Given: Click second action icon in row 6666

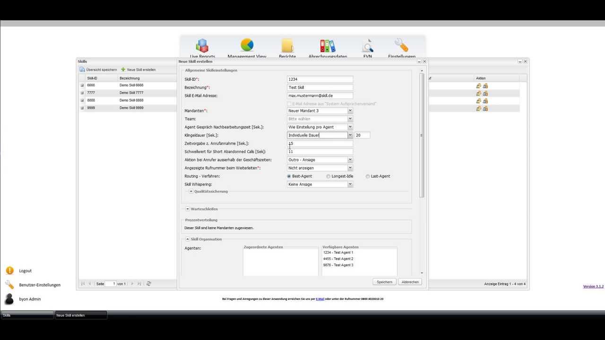Looking at the screenshot, I should tap(485, 85).
